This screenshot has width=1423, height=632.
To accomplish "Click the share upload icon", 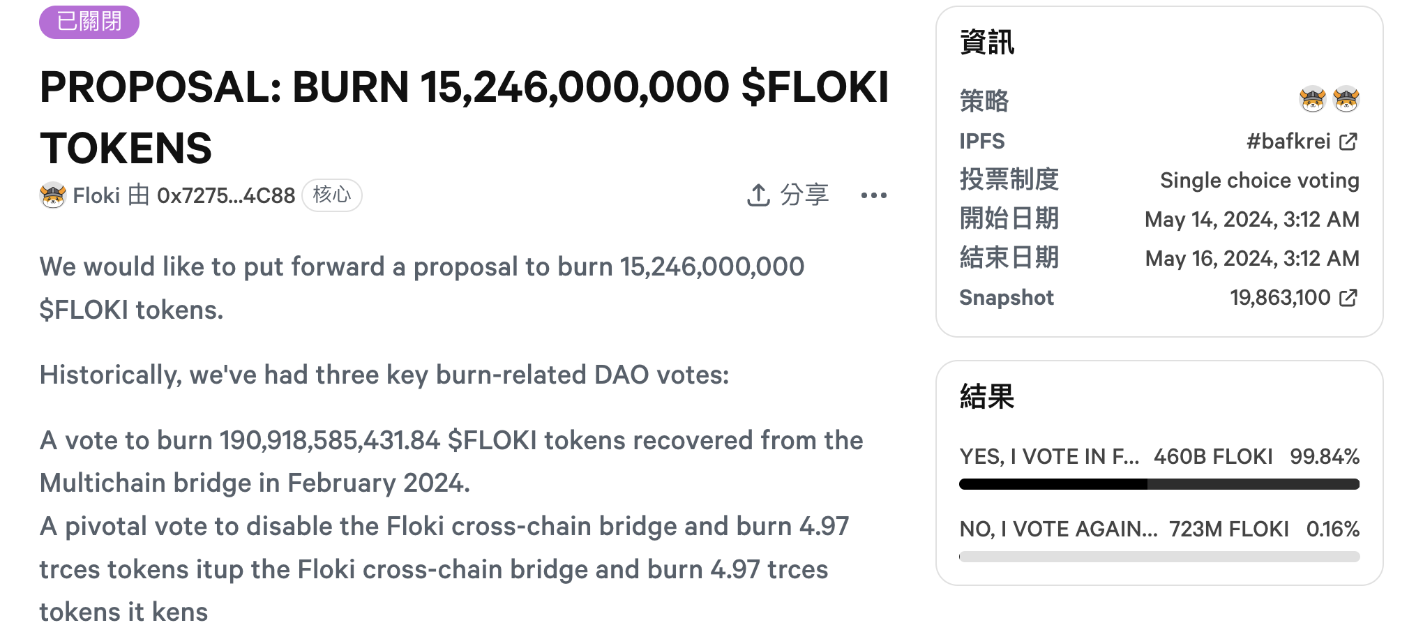I will click(x=758, y=195).
